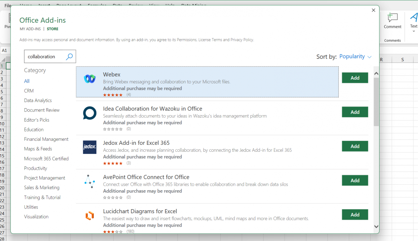Click the Lucidchart Diagrams logo

coord(89,215)
